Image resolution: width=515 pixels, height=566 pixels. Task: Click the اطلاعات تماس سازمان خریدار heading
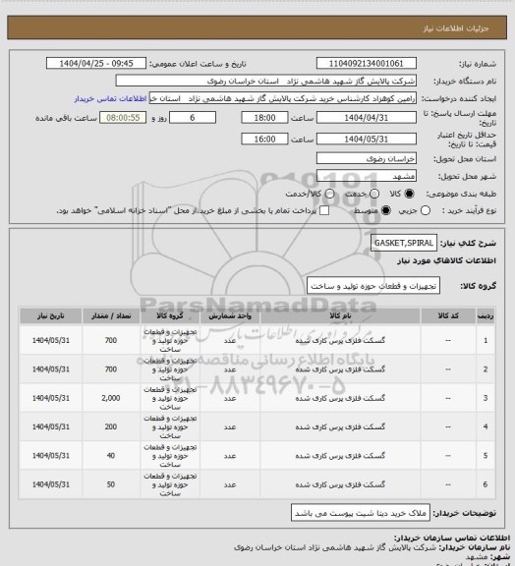tap(451, 538)
